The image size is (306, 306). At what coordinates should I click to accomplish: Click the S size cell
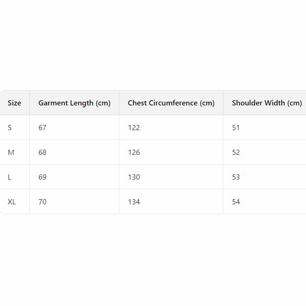10,128
